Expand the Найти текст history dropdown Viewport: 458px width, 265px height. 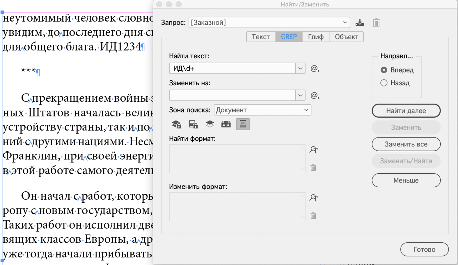tap(300, 68)
